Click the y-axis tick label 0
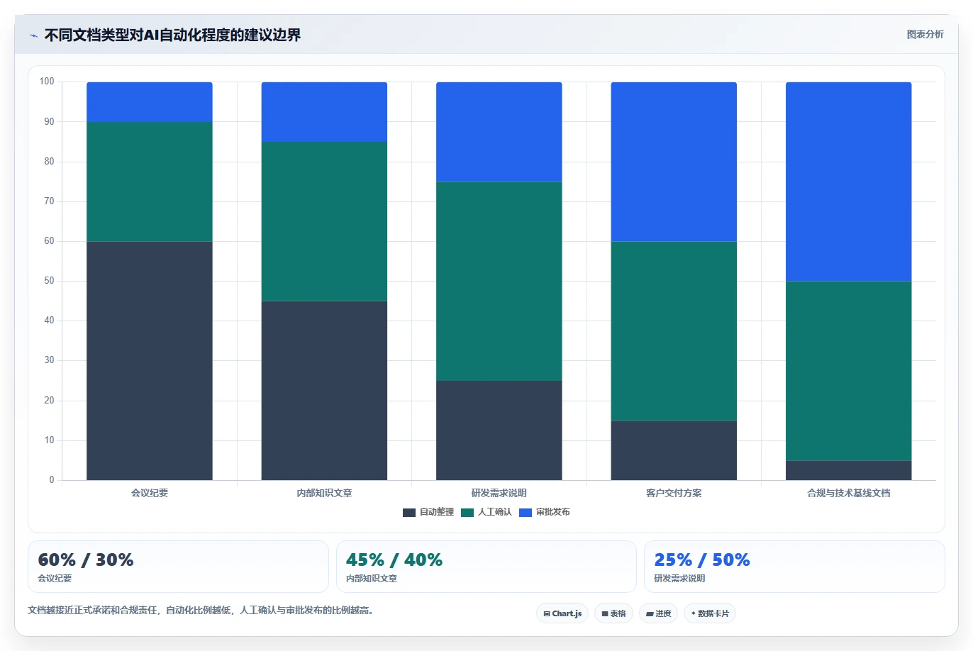 coord(52,480)
